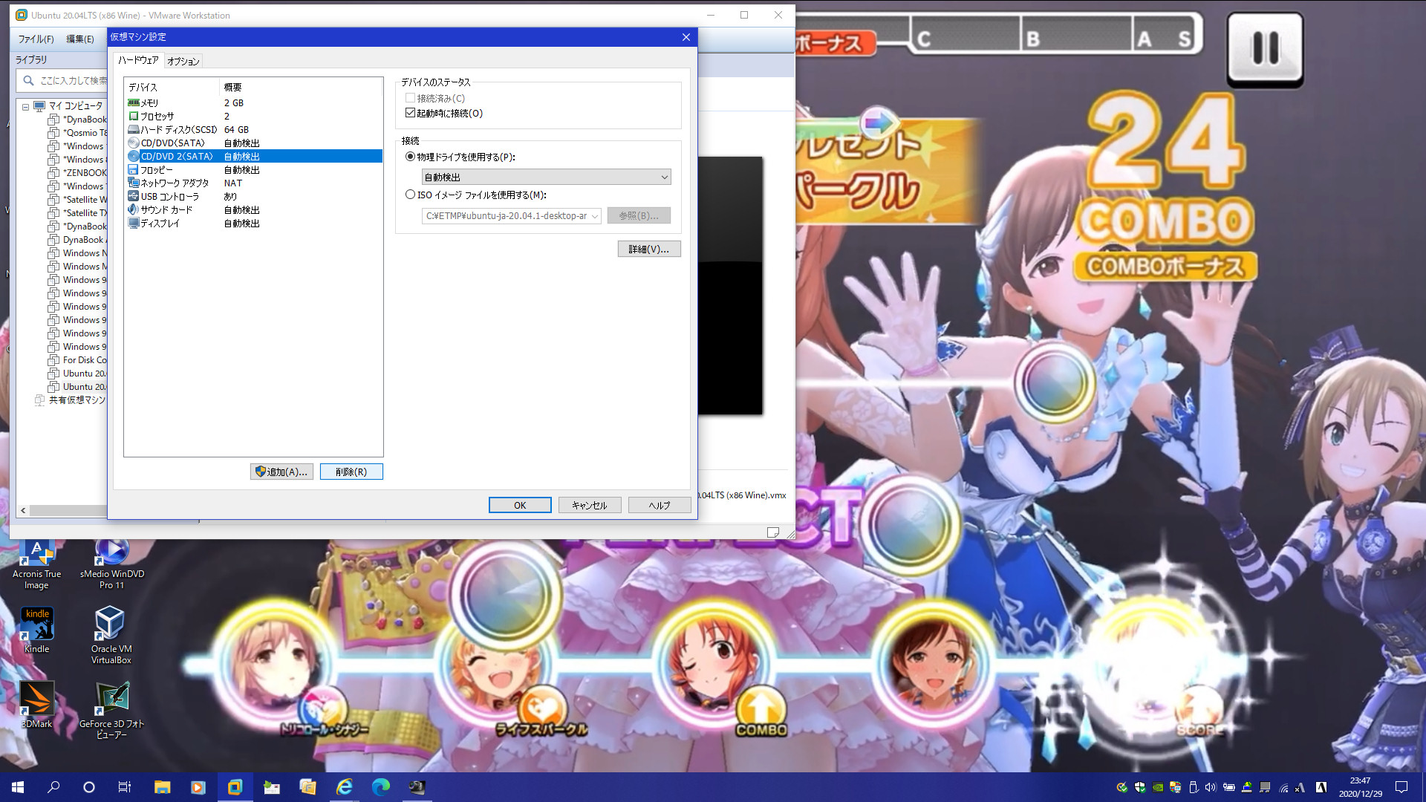Select 物理ドライブを使用する(P) radio button

pos(410,157)
